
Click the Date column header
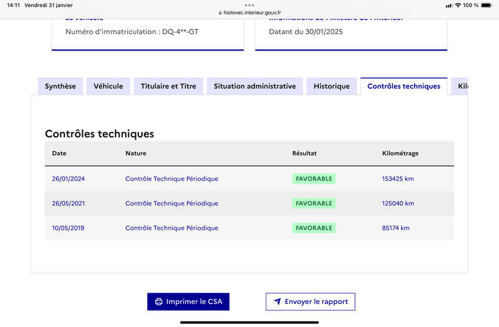[59, 153]
